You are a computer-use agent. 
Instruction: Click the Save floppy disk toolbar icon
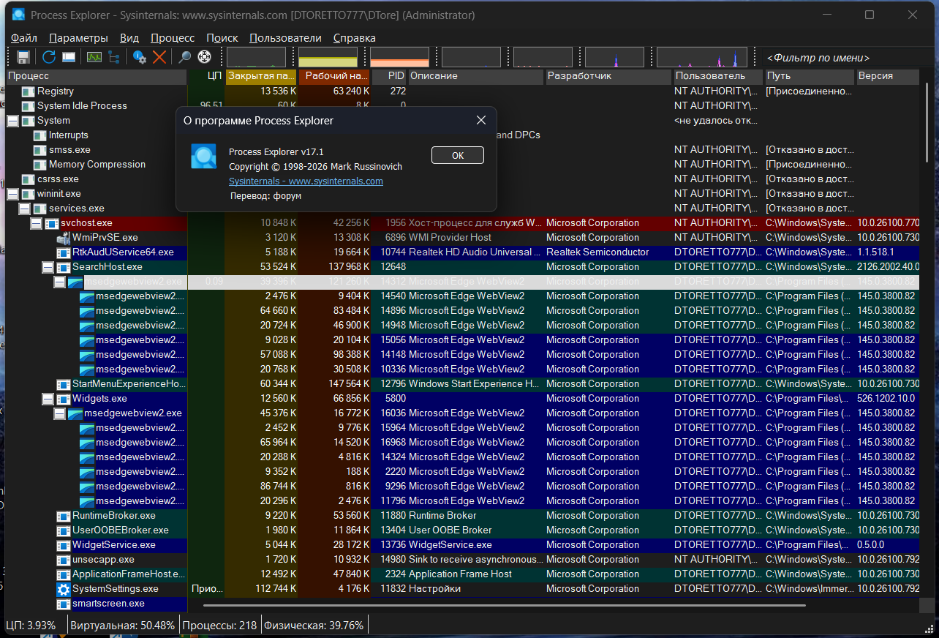click(x=23, y=57)
